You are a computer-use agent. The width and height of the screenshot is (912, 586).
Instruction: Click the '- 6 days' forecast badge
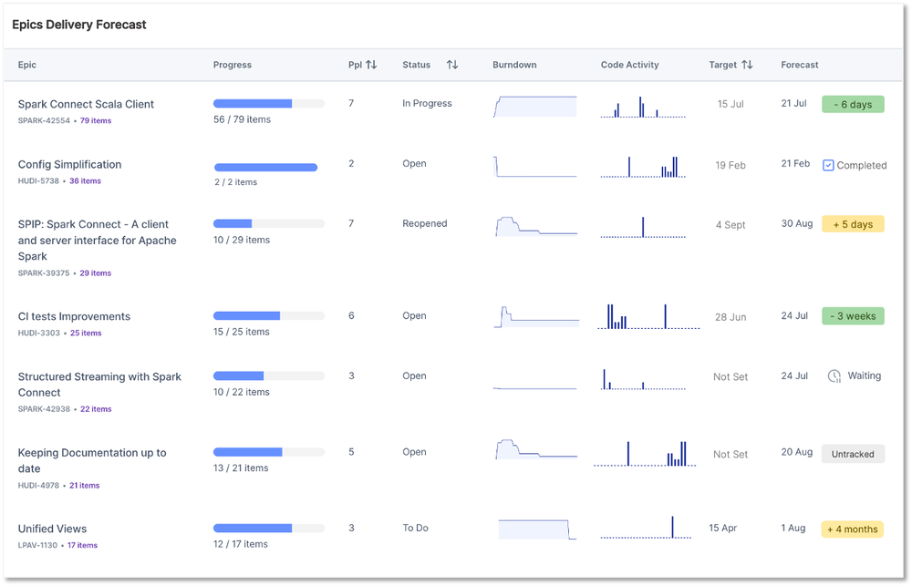pyautogui.click(x=852, y=105)
